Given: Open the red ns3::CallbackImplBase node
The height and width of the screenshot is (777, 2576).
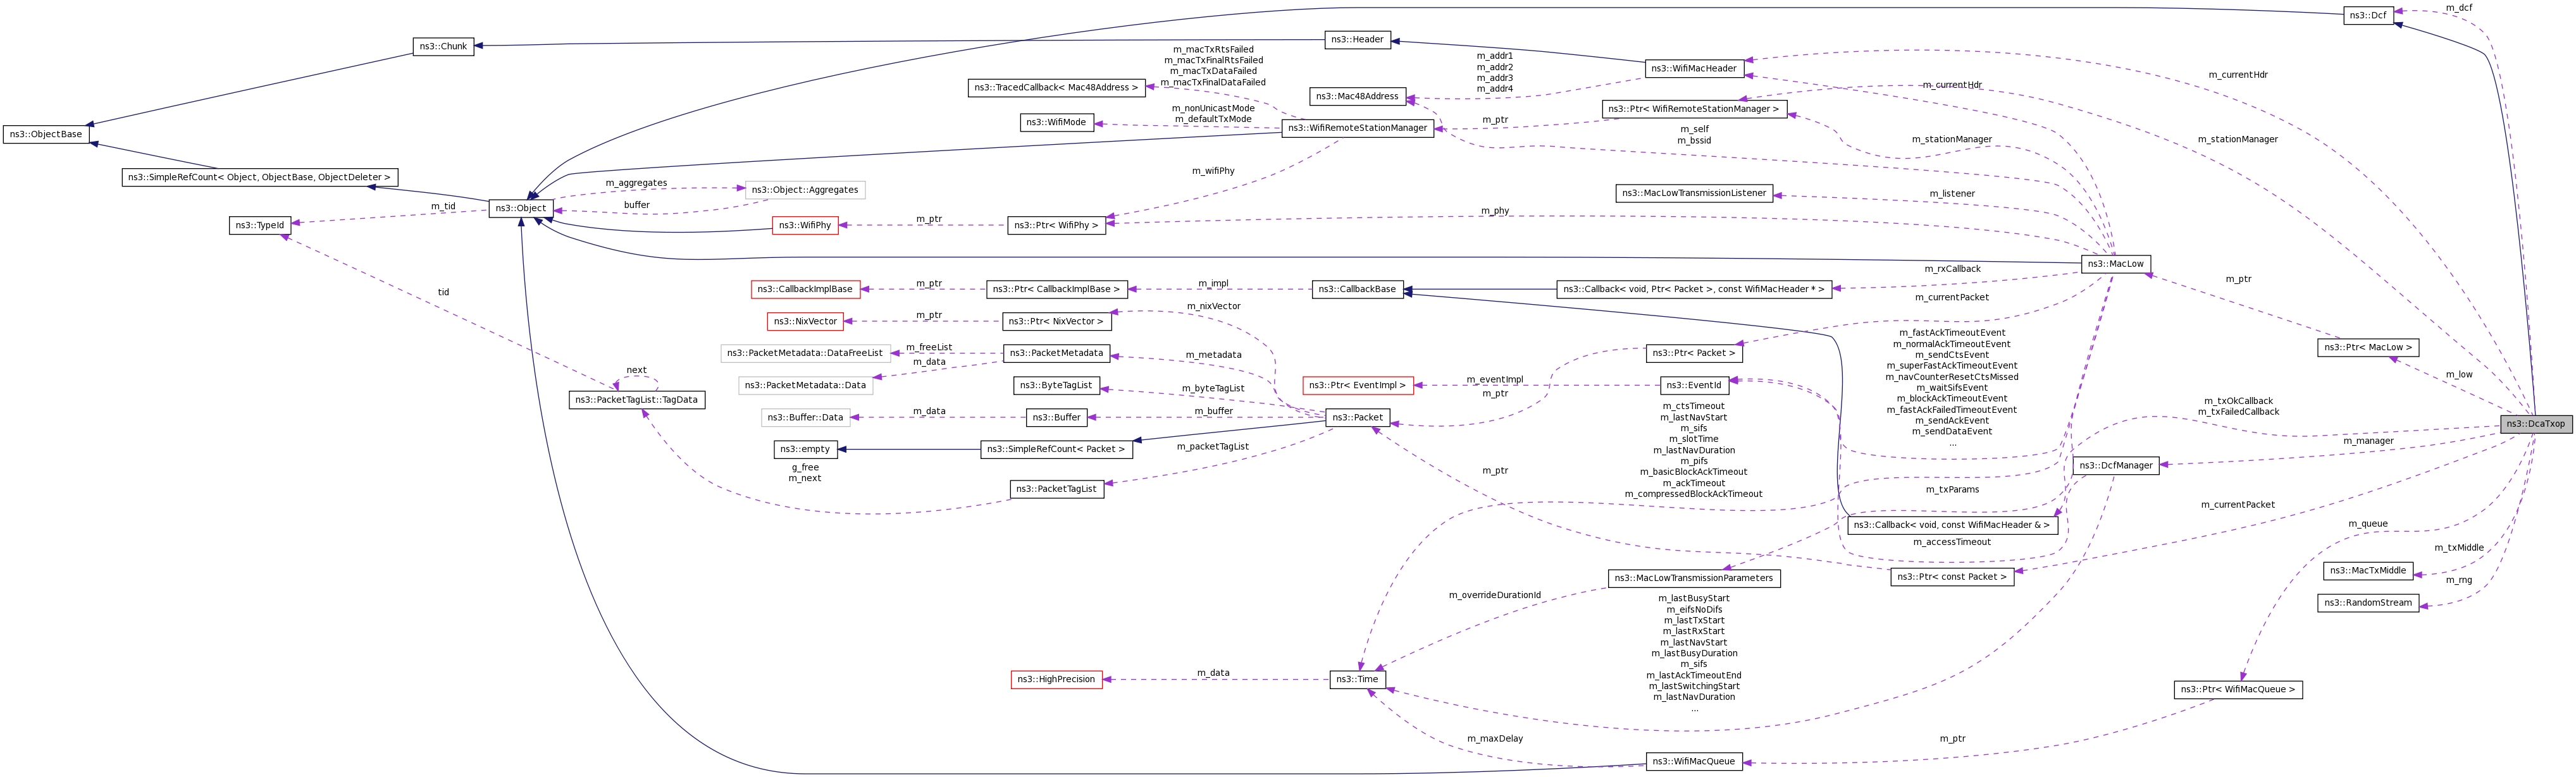Looking at the screenshot, I should (x=805, y=289).
